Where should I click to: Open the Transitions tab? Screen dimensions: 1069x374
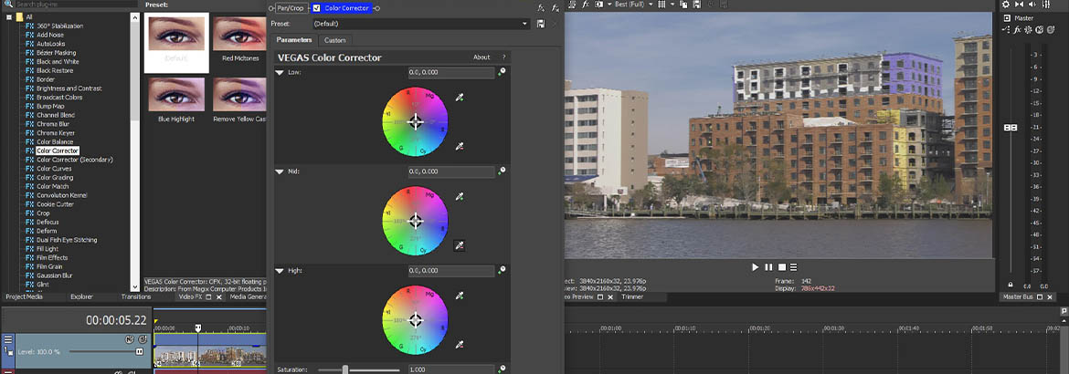(x=135, y=297)
